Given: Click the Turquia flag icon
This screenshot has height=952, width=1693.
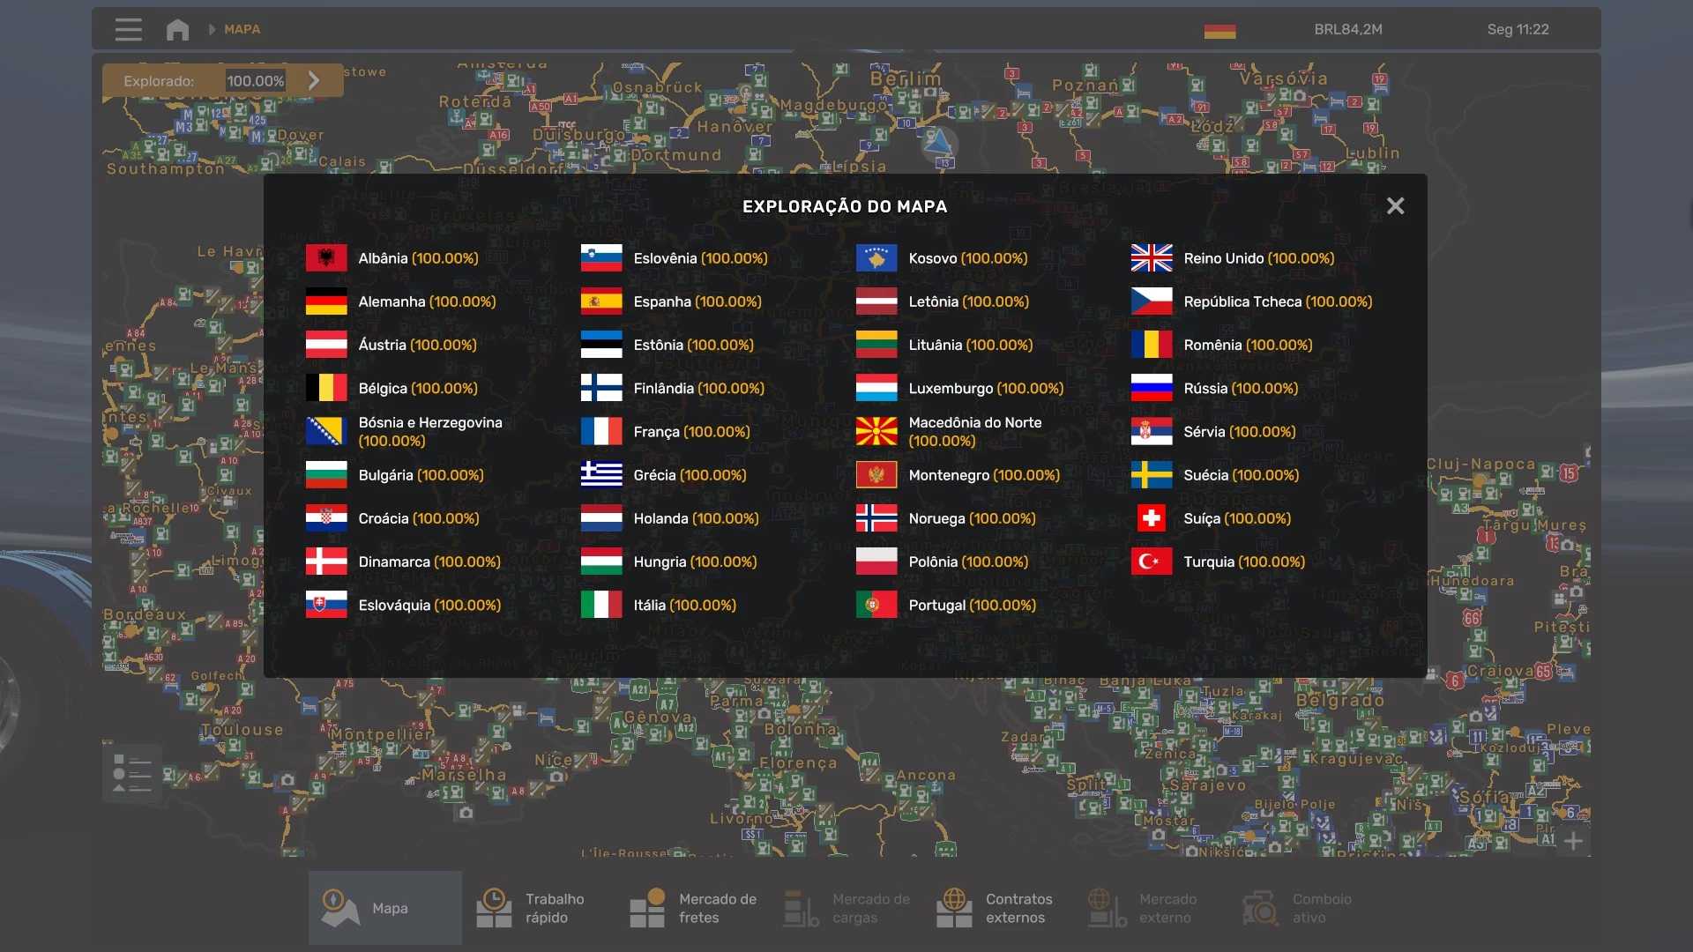Looking at the screenshot, I should tap(1151, 562).
